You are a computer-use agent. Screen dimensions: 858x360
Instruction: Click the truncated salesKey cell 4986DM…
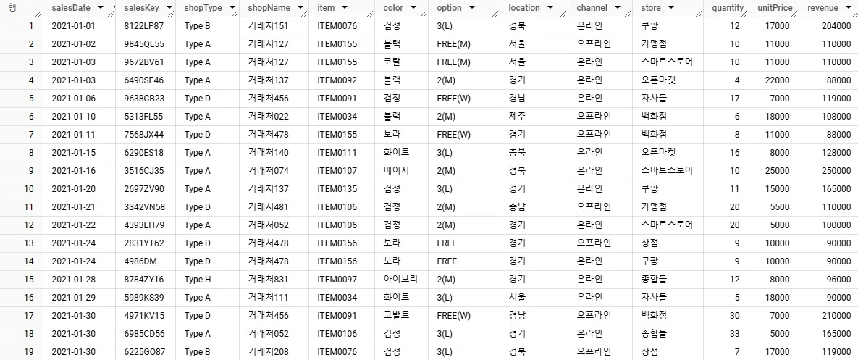click(x=146, y=261)
